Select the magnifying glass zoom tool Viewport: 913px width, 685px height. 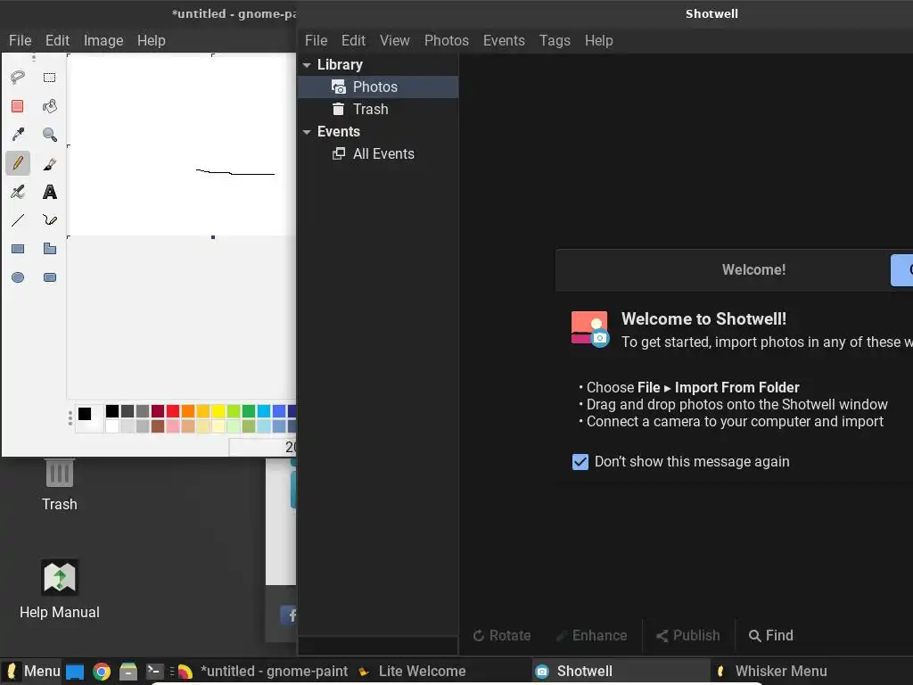pos(50,135)
